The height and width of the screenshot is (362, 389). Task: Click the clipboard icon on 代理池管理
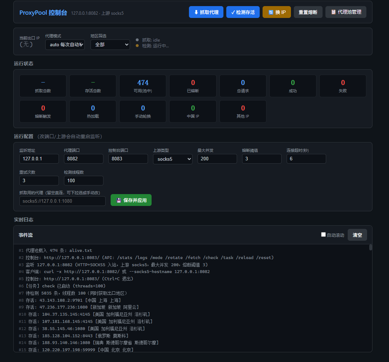pos(333,12)
